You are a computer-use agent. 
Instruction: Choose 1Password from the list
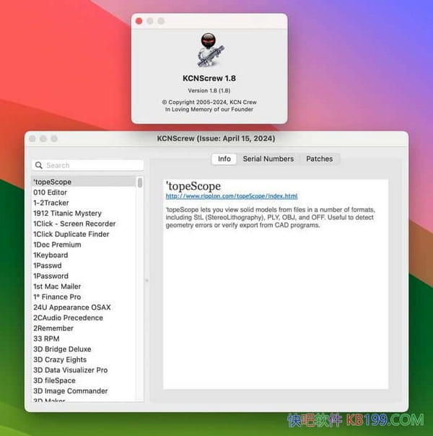(x=51, y=276)
